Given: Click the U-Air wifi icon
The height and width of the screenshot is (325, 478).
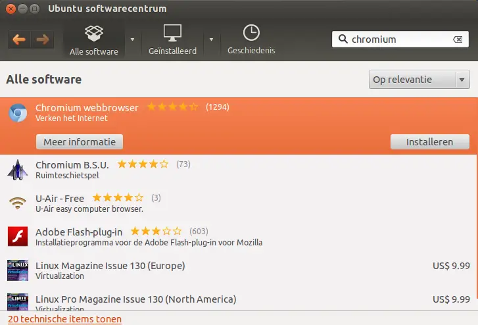Looking at the screenshot, I should pyautogui.click(x=18, y=203).
